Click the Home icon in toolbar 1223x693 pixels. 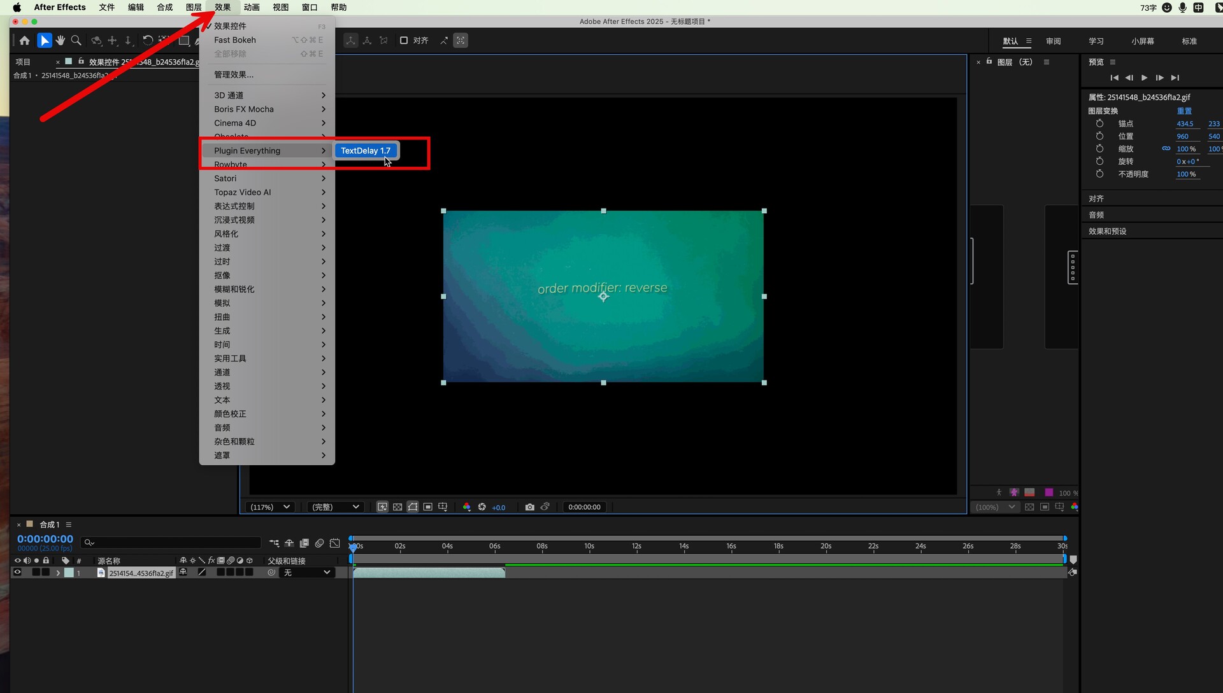(24, 41)
